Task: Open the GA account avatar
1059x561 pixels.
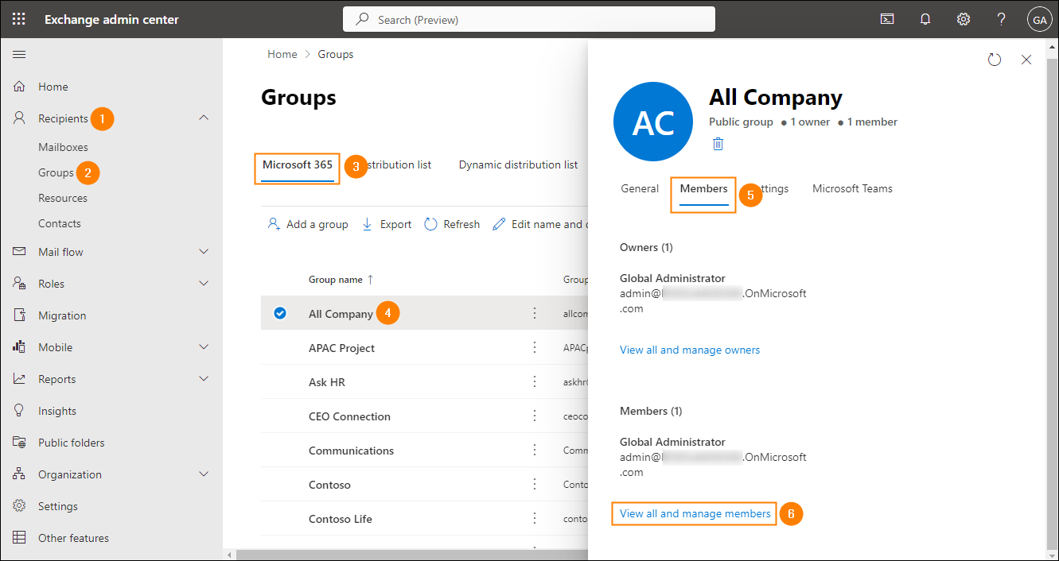Action: (1039, 20)
